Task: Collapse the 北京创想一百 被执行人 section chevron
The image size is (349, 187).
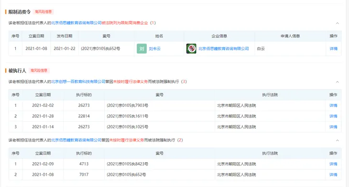Action: 338,82
